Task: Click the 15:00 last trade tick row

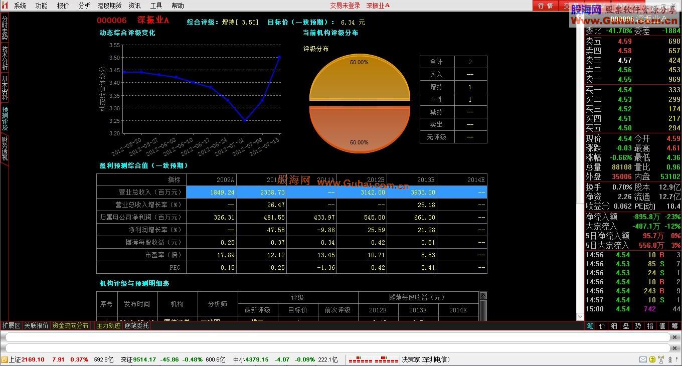Action: (x=633, y=309)
